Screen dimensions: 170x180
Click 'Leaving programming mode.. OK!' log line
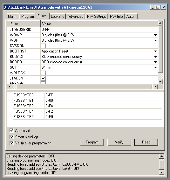point(31,173)
